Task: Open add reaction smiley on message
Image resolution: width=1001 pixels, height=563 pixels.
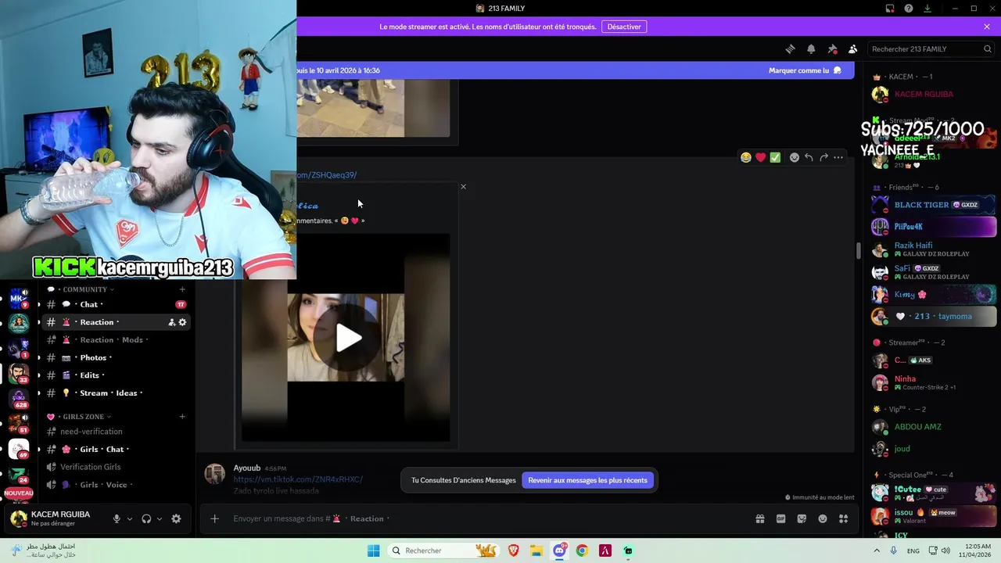Action: (795, 157)
